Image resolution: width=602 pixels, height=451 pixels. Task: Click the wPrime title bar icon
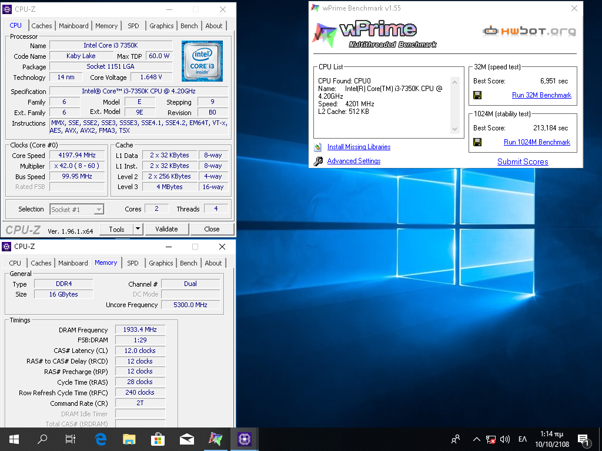(x=315, y=8)
